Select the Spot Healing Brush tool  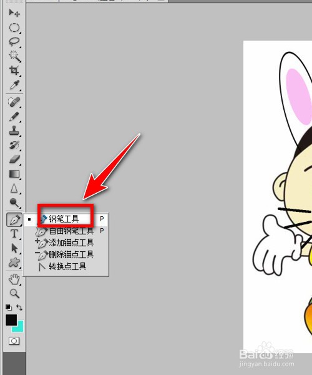[14, 102]
